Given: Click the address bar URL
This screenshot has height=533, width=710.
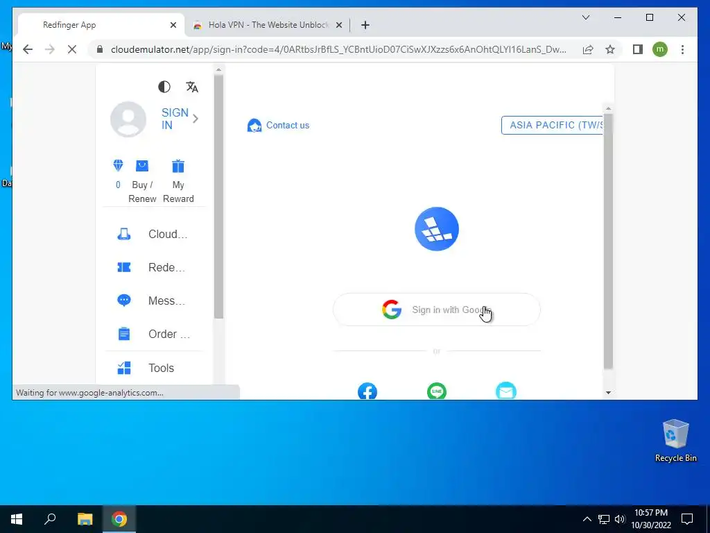Looking at the screenshot, I should tap(338, 49).
